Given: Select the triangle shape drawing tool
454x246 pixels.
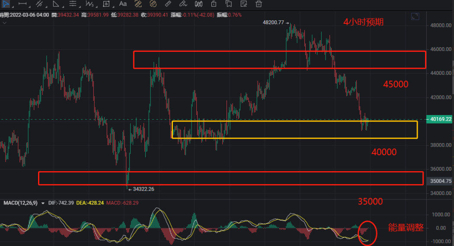Looking at the screenshot, I should pyautogui.click(x=56, y=4).
